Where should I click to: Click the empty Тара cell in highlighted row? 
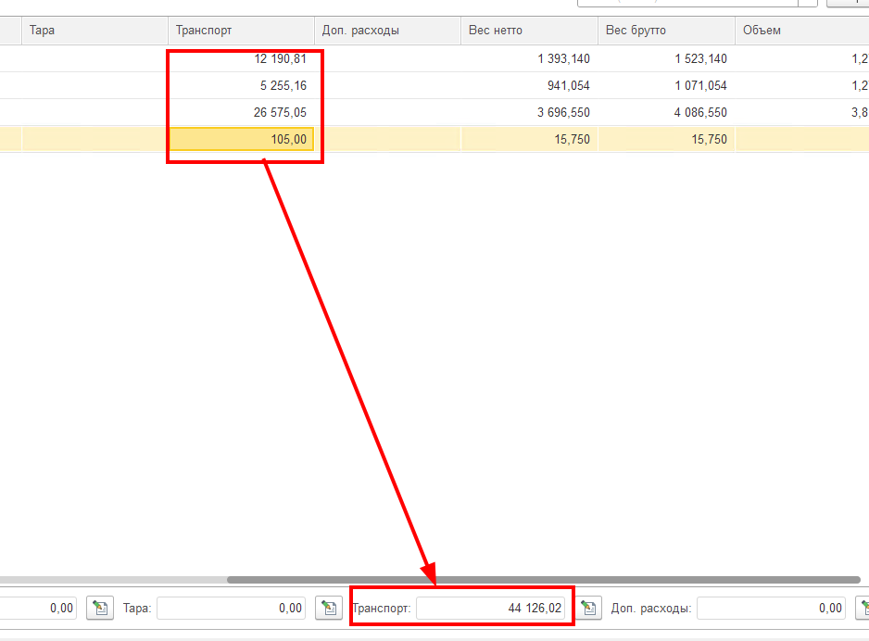point(94,139)
